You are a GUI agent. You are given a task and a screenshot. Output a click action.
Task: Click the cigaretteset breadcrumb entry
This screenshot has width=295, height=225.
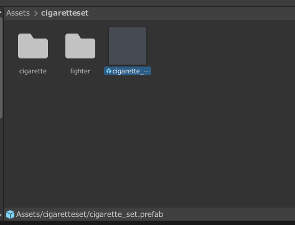tap(65, 13)
